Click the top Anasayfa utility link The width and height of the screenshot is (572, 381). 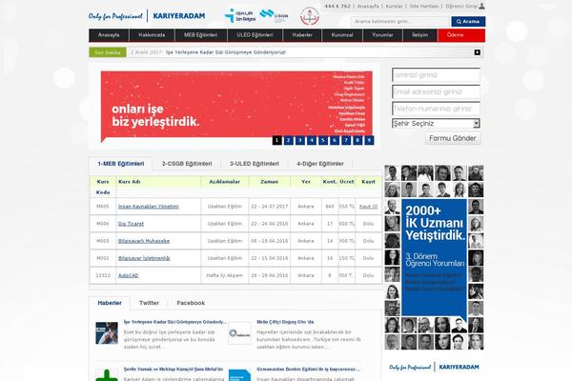[x=368, y=7]
